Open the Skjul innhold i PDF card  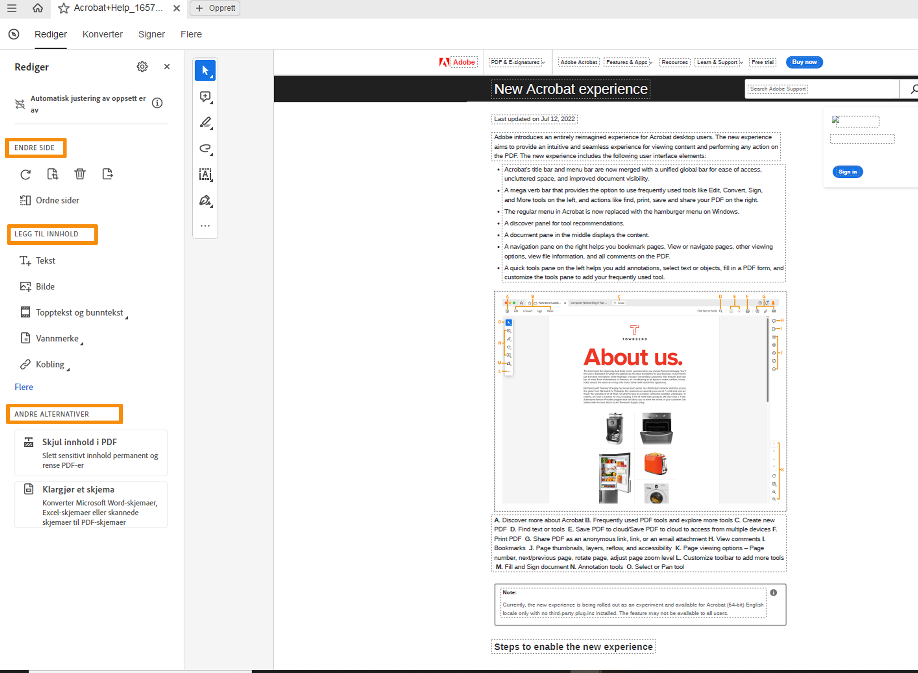point(91,453)
